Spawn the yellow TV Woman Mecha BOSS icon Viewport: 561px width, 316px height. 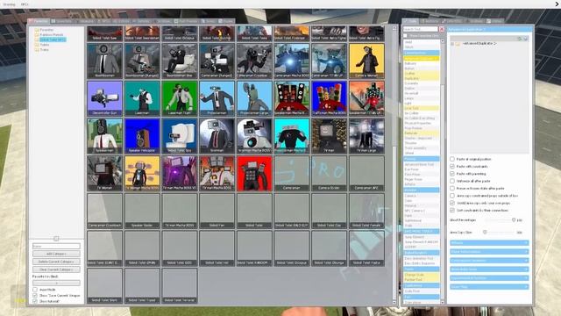click(142, 173)
